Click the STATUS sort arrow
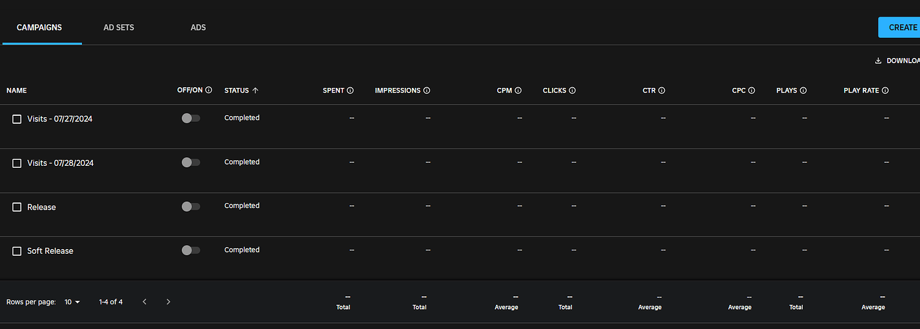The width and height of the screenshot is (920, 329). (x=255, y=91)
